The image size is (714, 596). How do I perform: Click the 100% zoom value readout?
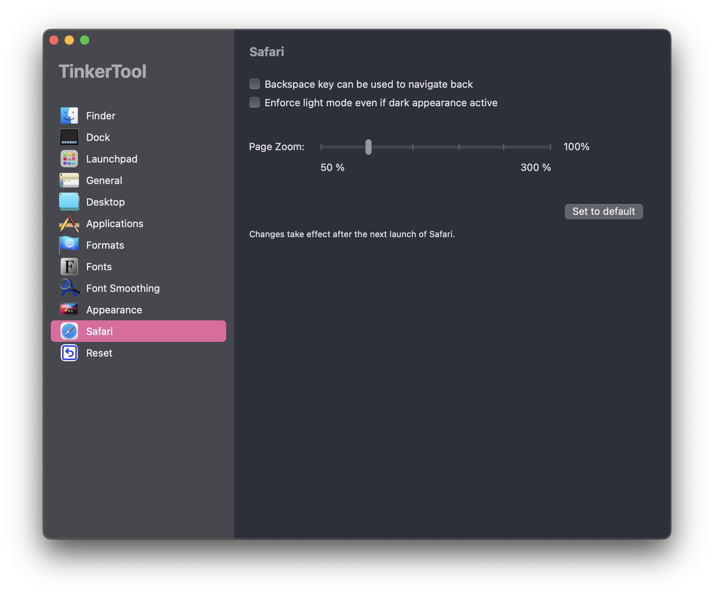(x=576, y=147)
